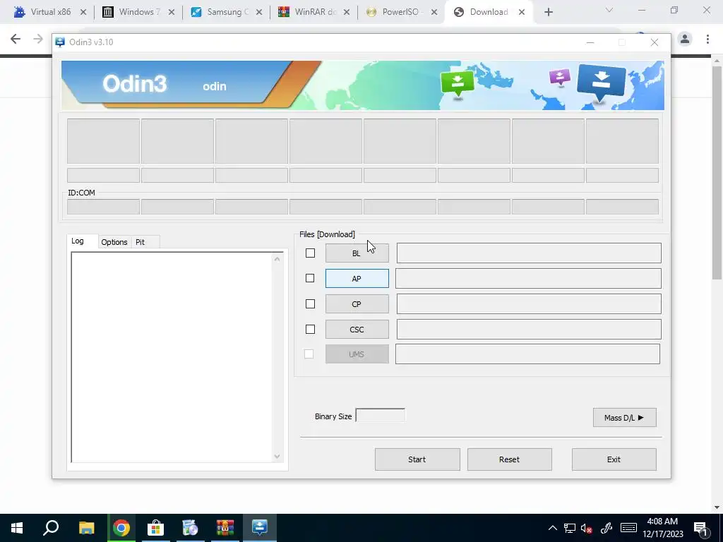Screen dimensions: 723x542
Task: Open Microsoft Store from the taskbar
Action: 156,528
